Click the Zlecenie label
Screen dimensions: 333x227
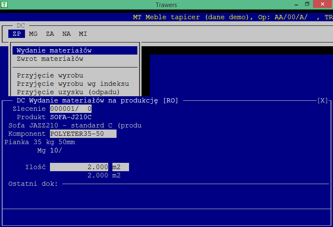tap(29, 109)
